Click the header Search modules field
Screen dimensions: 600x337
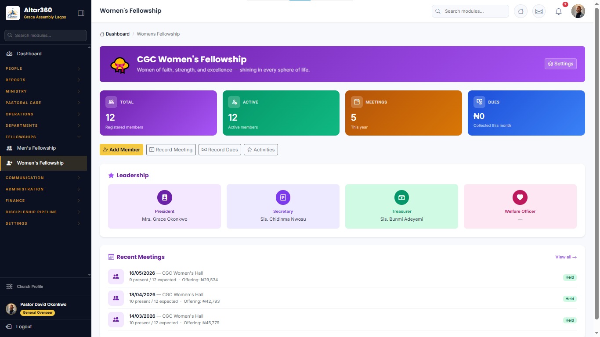click(470, 11)
